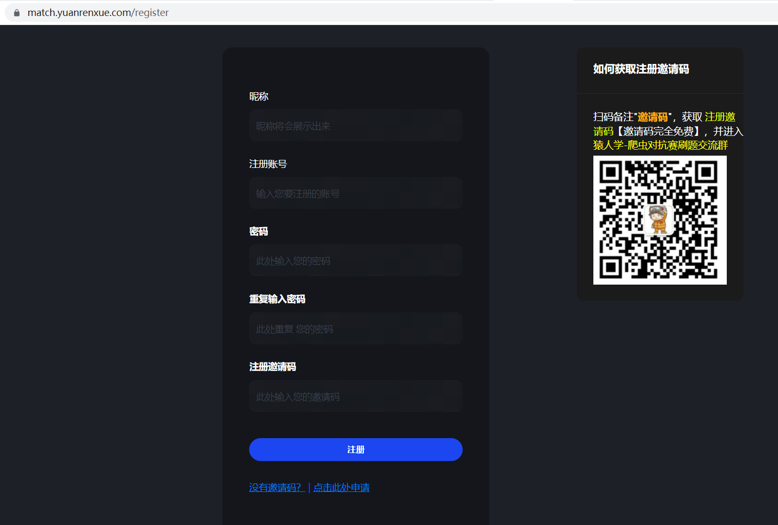Viewport: 778px width, 525px height.
Task: Focus the 密码 password input field
Action: (355, 261)
